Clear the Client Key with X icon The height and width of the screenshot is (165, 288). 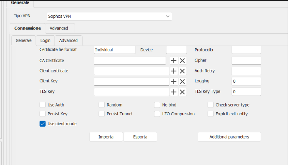pos(182,81)
